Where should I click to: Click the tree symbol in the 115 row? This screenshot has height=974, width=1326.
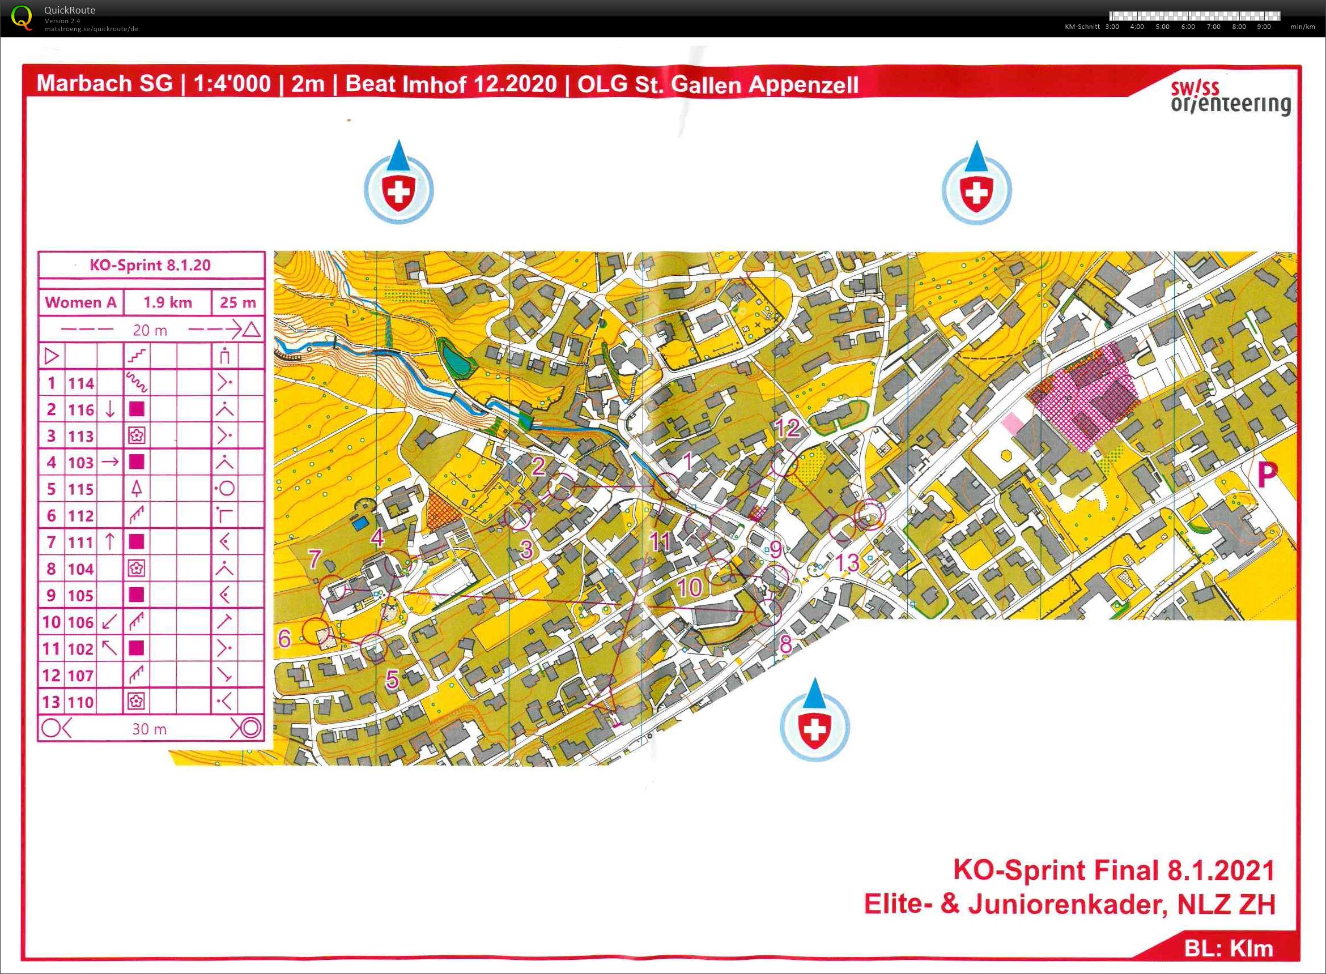coord(137,488)
